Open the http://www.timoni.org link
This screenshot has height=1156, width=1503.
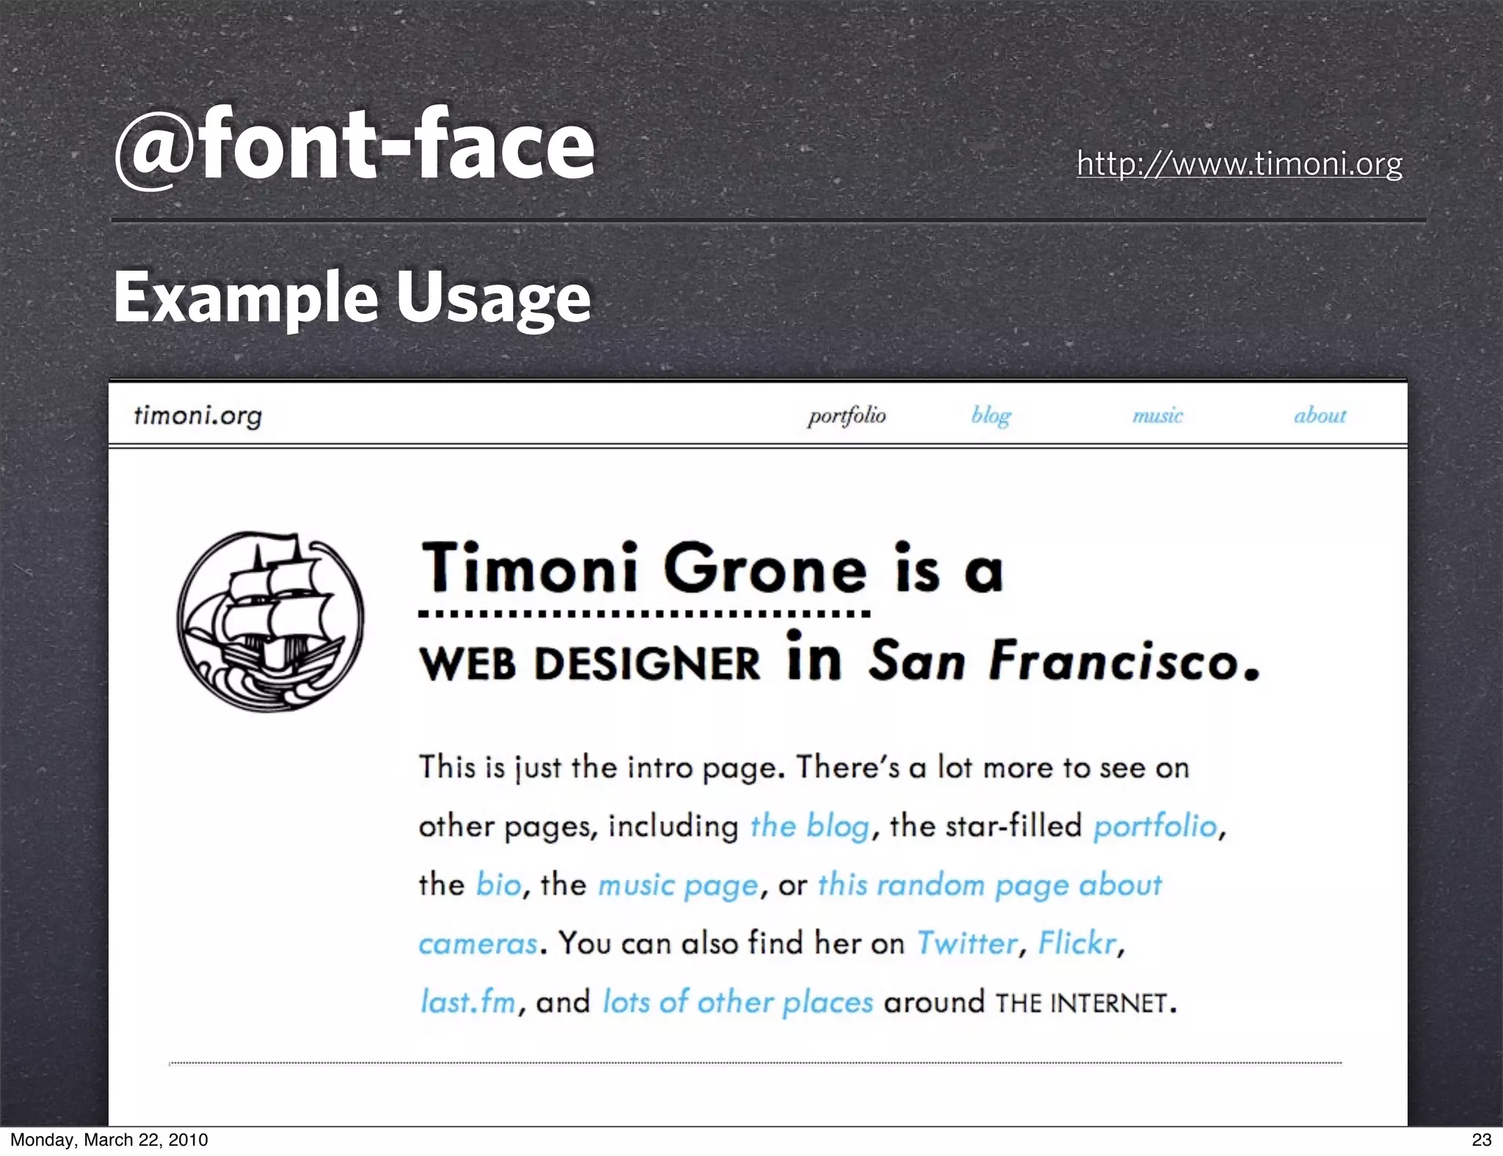click(1240, 164)
